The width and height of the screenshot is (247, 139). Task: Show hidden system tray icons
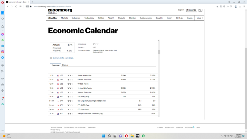(222, 136)
